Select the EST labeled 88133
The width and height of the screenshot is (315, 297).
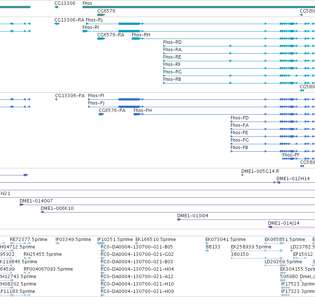213,247
